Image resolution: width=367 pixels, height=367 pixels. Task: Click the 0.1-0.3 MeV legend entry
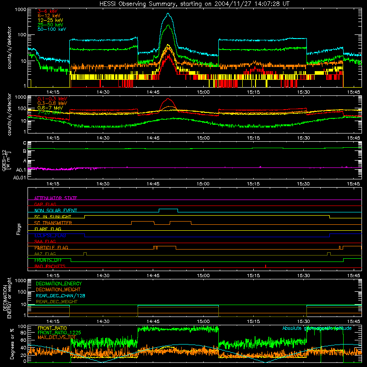(52, 99)
